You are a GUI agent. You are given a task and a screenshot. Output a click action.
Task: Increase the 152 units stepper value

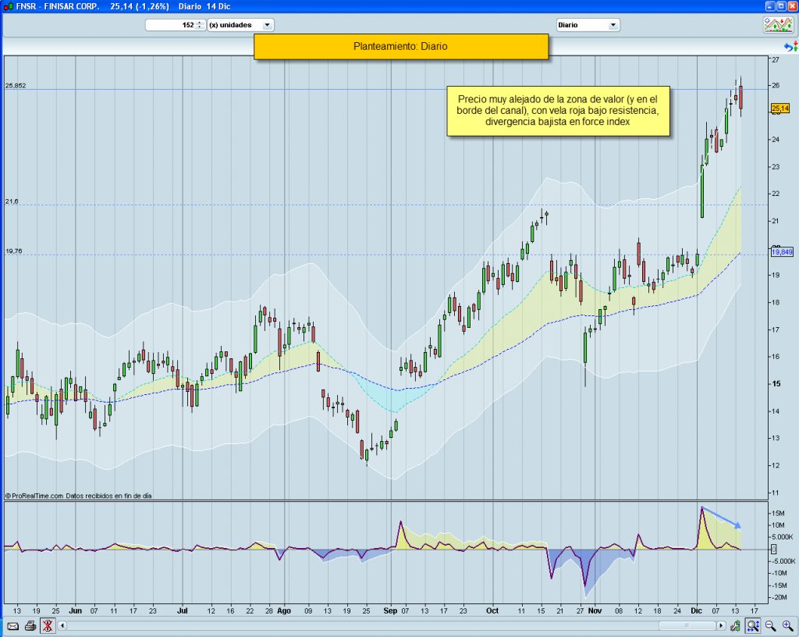(x=200, y=23)
